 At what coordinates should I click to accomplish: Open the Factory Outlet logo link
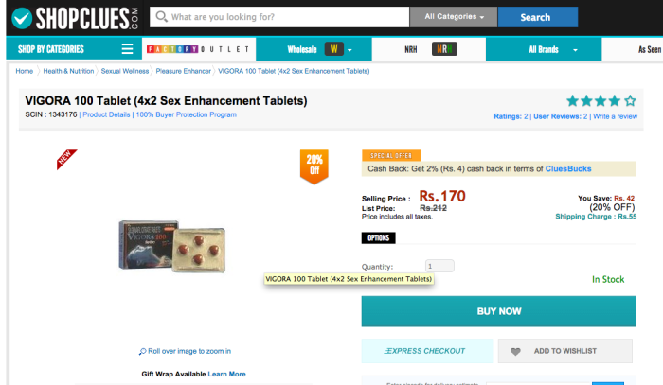click(x=197, y=49)
